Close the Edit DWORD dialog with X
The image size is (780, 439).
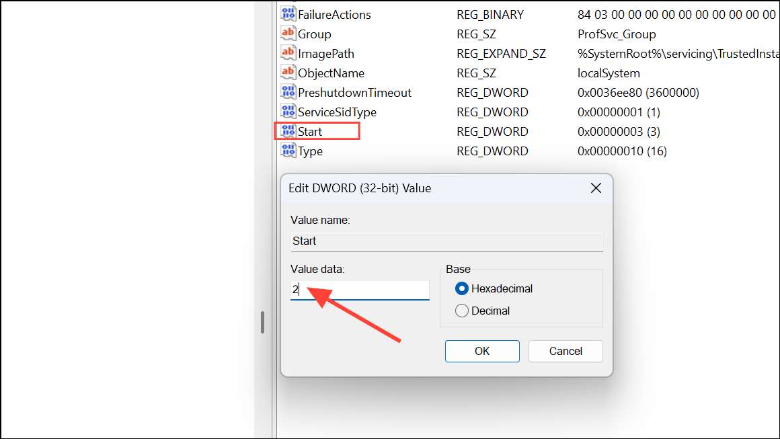click(x=596, y=188)
